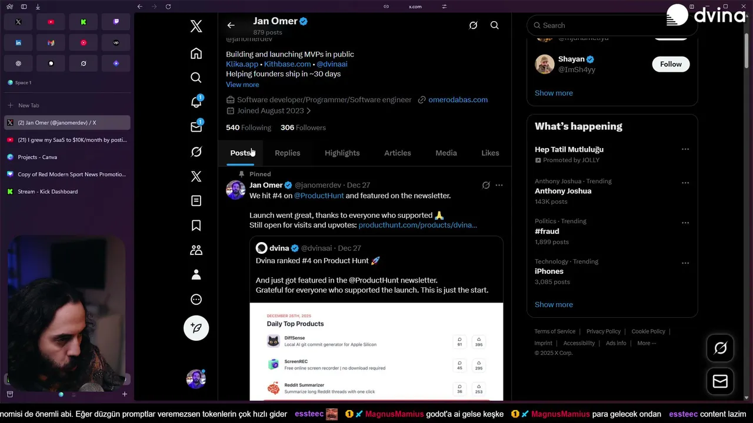Open the pinned post's more options menu

coord(499,185)
